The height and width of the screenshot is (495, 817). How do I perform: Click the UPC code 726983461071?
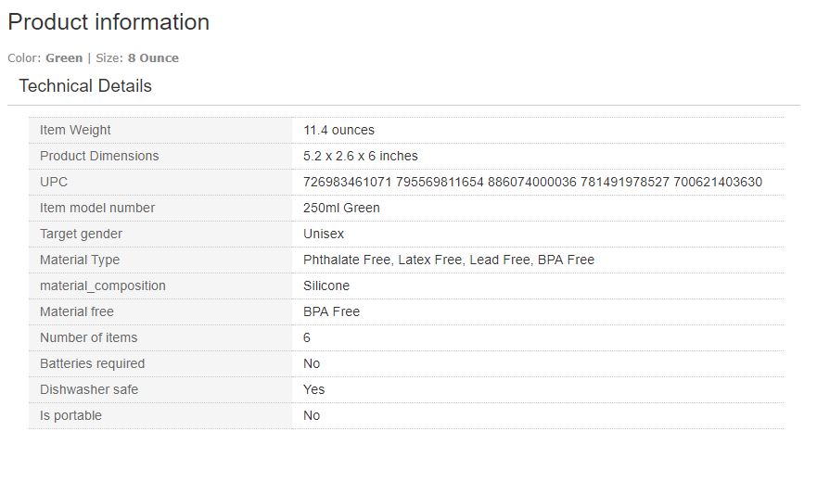tap(348, 183)
